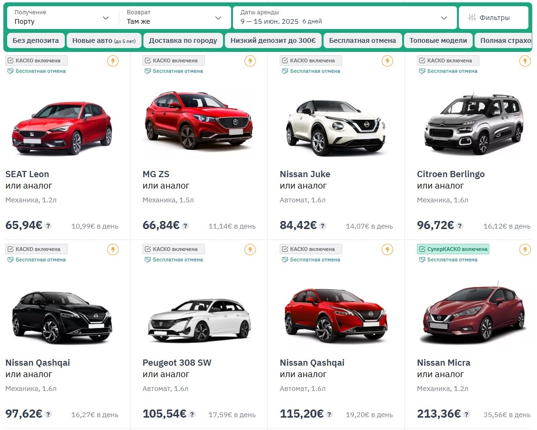
Task: Select the Новые авто (до 5 лет) filter chip
Action: 104,40
